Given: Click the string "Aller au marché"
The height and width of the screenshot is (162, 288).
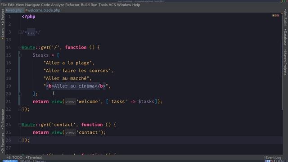Looking at the screenshot, I should click(66, 78).
